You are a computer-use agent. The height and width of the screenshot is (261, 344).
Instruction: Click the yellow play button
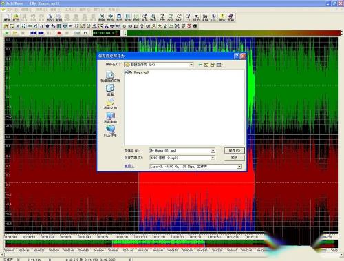14,33
